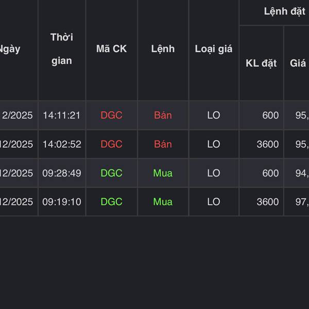
Task: Click quantity 3600 in the 14:02:52 row
Action: pyautogui.click(x=268, y=144)
